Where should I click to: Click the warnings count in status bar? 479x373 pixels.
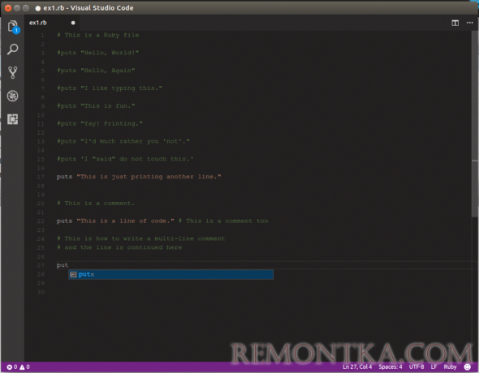24,367
